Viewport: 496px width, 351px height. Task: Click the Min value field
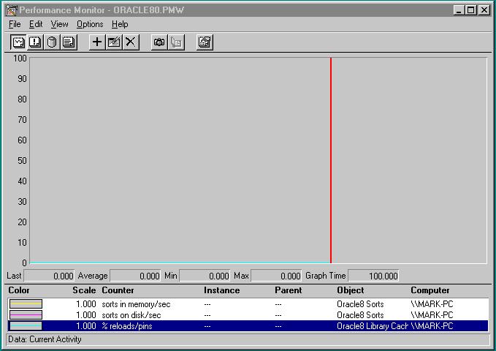click(205, 276)
